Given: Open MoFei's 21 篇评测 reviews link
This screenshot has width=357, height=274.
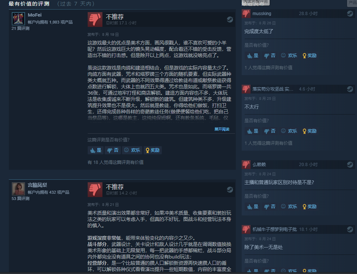Looking at the screenshot, I should tap(21, 28).
